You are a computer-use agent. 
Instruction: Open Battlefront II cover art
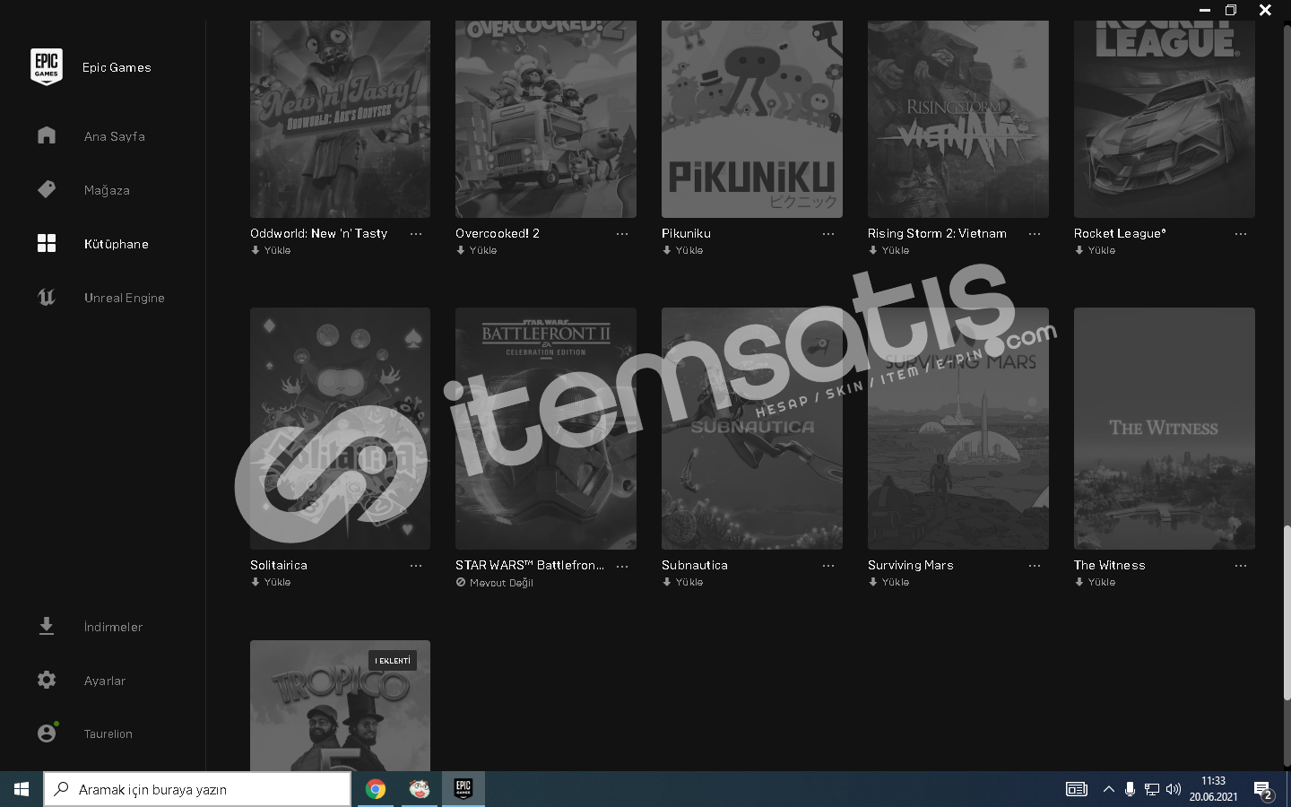click(546, 429)
